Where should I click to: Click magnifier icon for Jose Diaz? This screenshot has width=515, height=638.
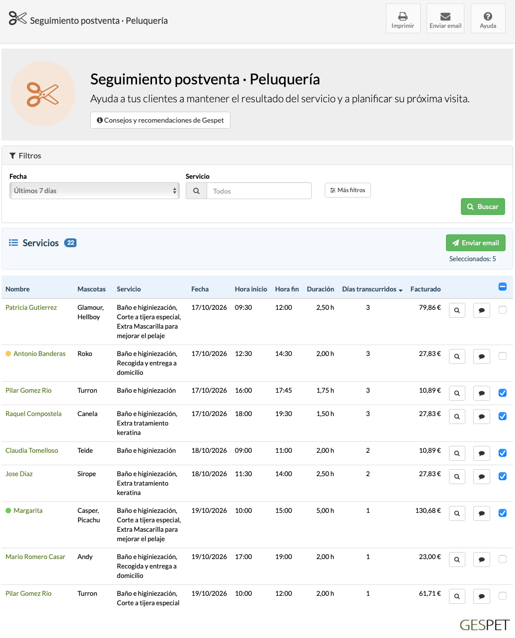(457, 477)
